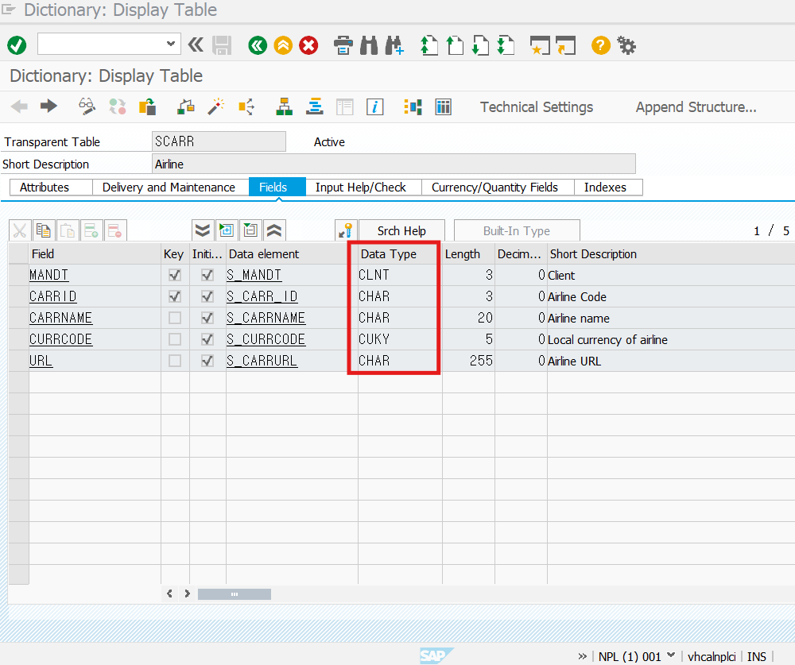The width and height of the screenshot is (795, 665).
Task: Click the key icon to show search help binding
Action: 345,230
